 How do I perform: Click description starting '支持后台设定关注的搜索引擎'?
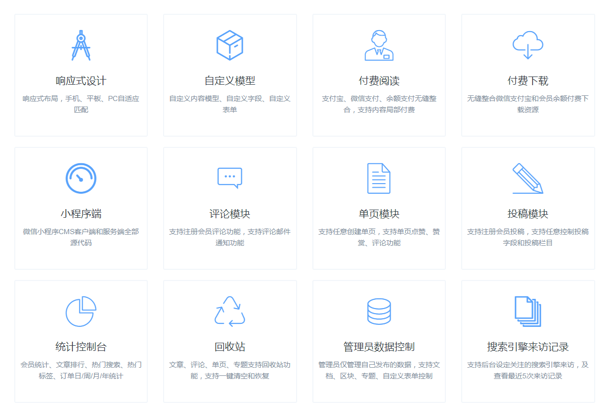click(x=528, y=370)
